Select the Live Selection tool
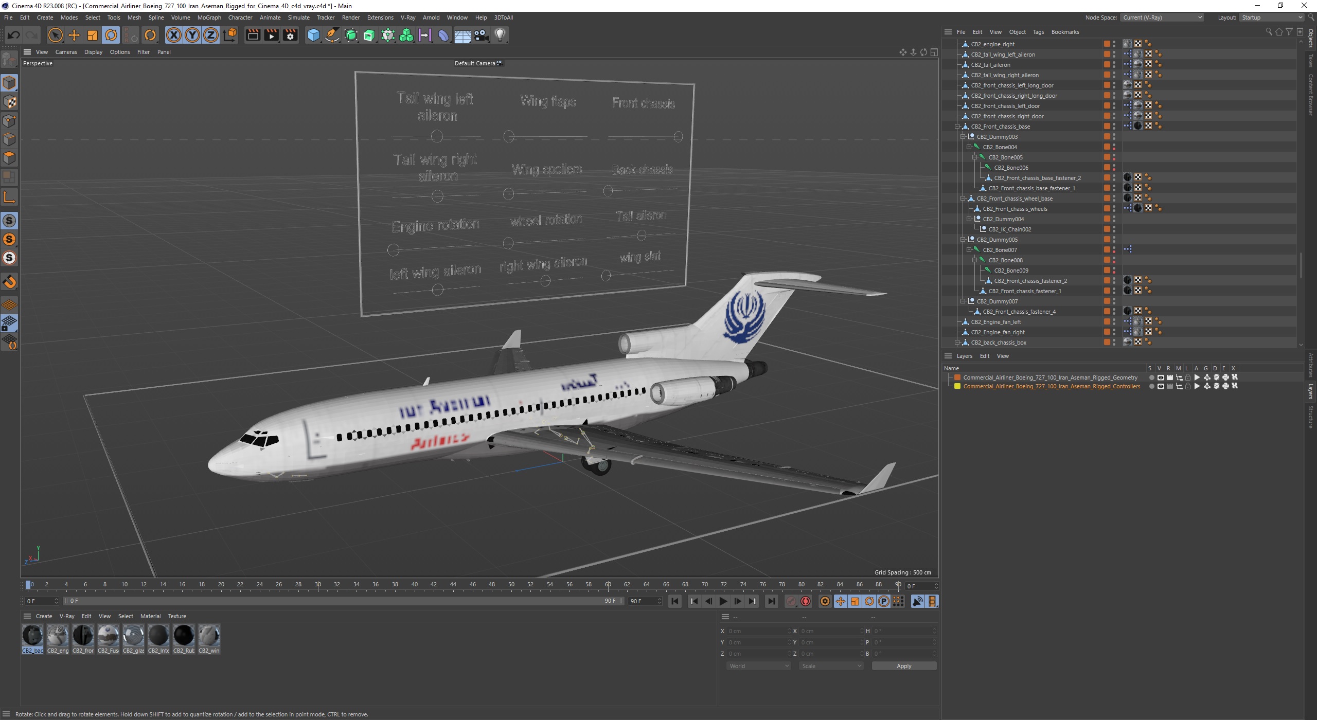This screenshot has width=1317, height=720. coord(55,35)
